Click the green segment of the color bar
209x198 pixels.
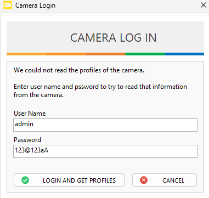(x=145, y=54)
